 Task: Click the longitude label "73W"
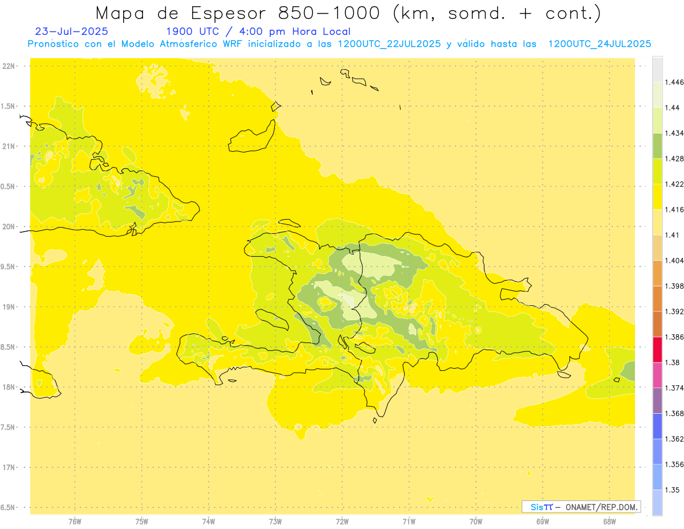275,522
